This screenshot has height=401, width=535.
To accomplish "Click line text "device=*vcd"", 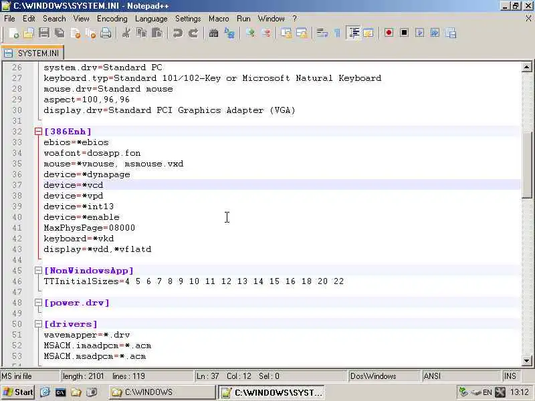I will pyautogui.click(x=74, y=185).
